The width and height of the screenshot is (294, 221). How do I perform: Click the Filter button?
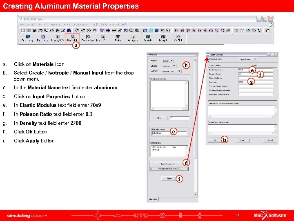[159, 118]
